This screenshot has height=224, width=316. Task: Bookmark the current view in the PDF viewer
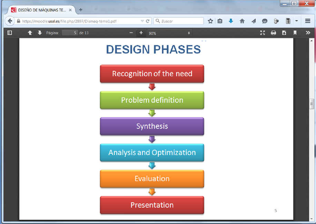[295, 33]
